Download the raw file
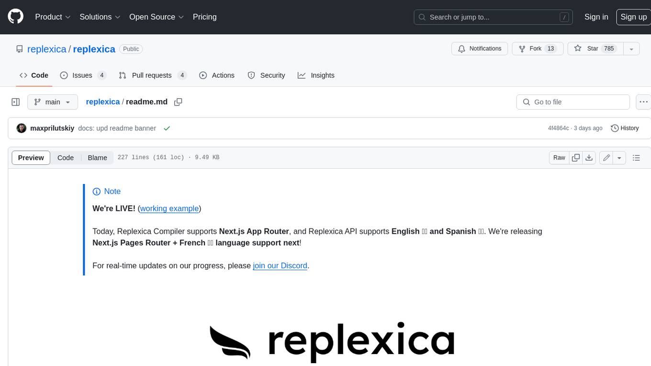 [x=589, y=158]
